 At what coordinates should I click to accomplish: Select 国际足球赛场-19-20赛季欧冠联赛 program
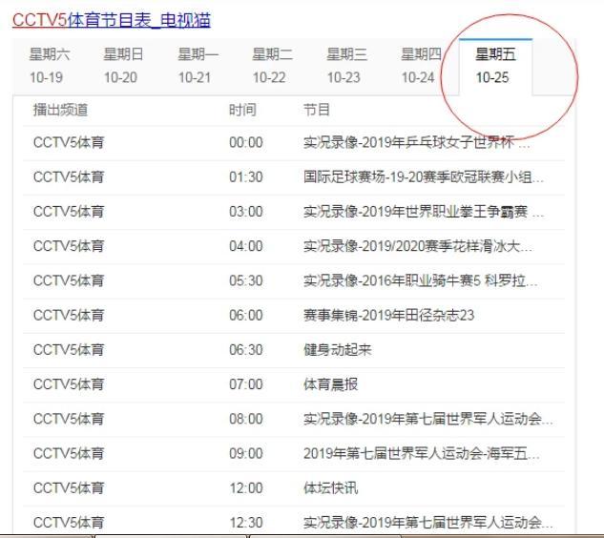pos(424,177)
